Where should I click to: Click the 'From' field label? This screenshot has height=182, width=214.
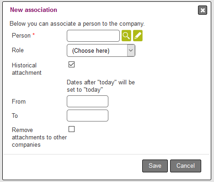(x=19, y=101)
